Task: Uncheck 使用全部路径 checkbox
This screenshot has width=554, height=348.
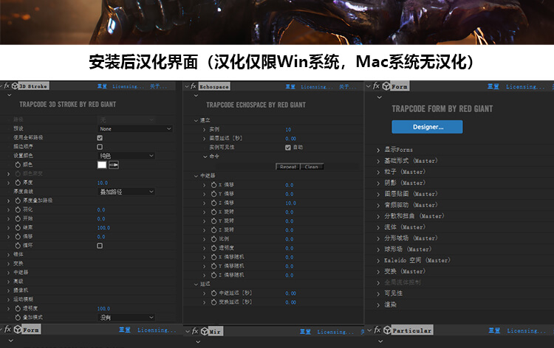Action: click(x=100, y=138)
